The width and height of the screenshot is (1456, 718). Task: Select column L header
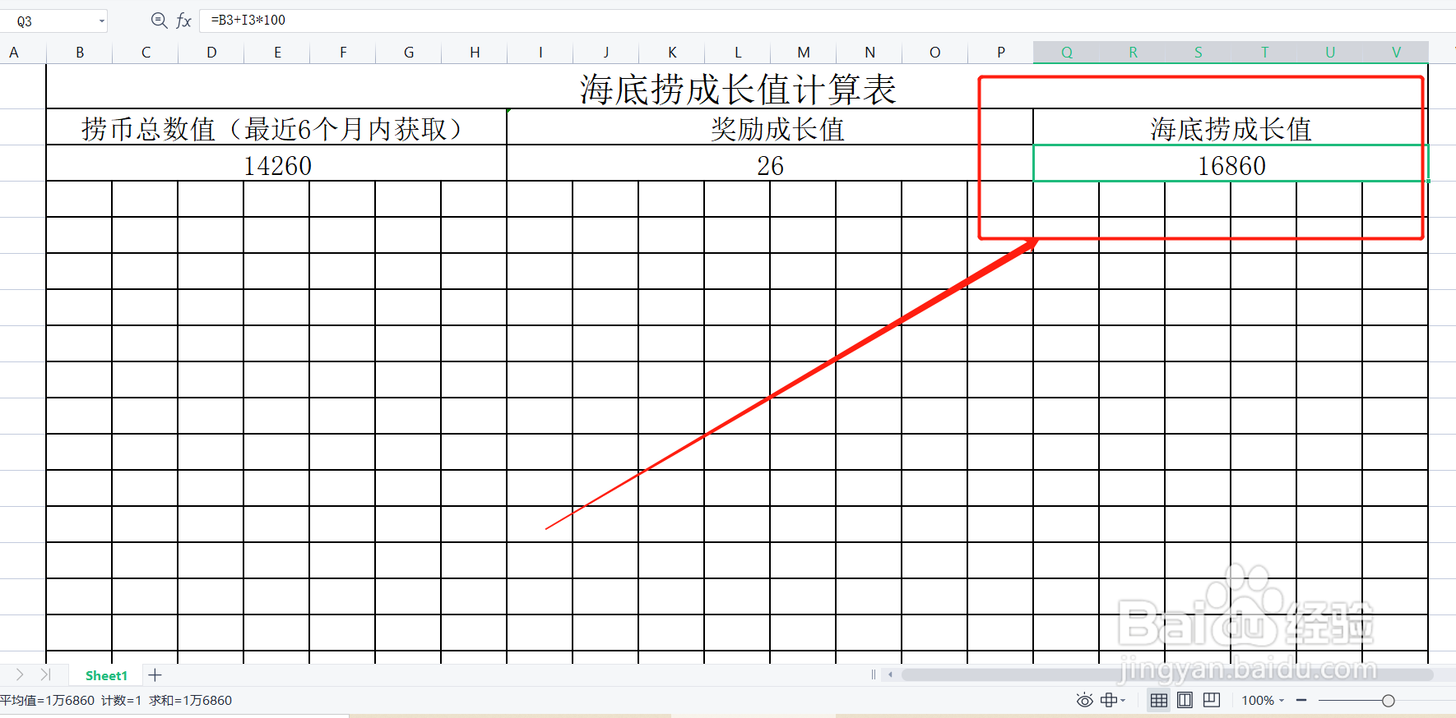(x=738, y=53)
